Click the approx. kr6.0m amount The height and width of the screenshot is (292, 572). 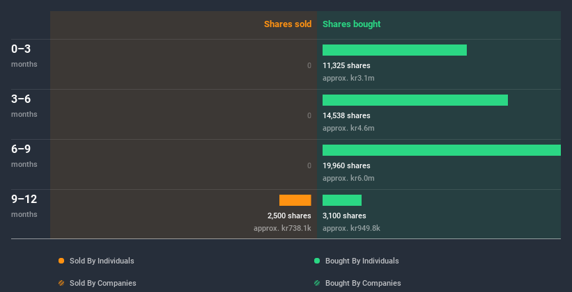pyautogui.click(x=348, y=179)
